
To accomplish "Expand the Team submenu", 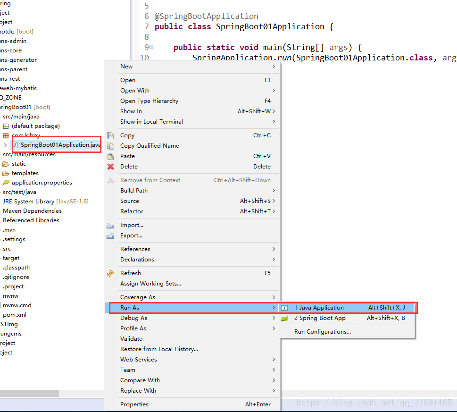I will pyautogui.click(x=189, y=370).
